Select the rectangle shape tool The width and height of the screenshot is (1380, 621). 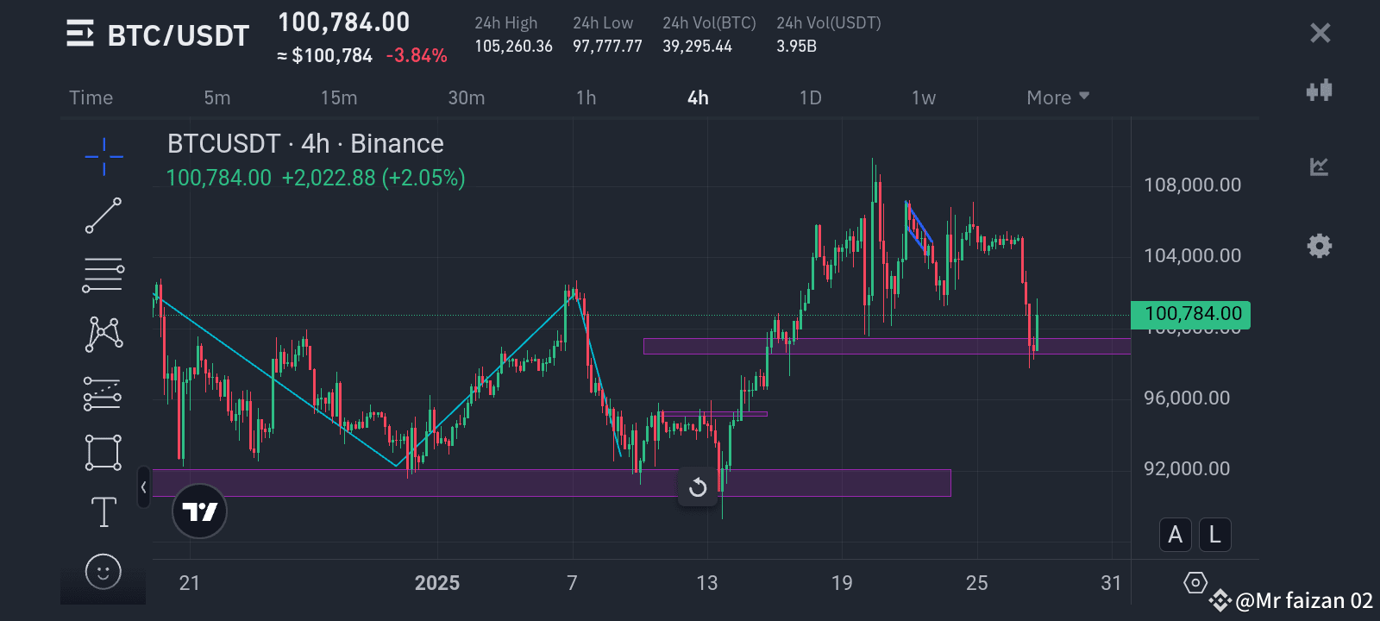[x=103, y=453]
